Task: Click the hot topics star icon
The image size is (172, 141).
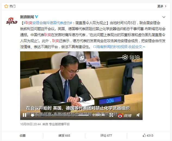Action: 6,6
